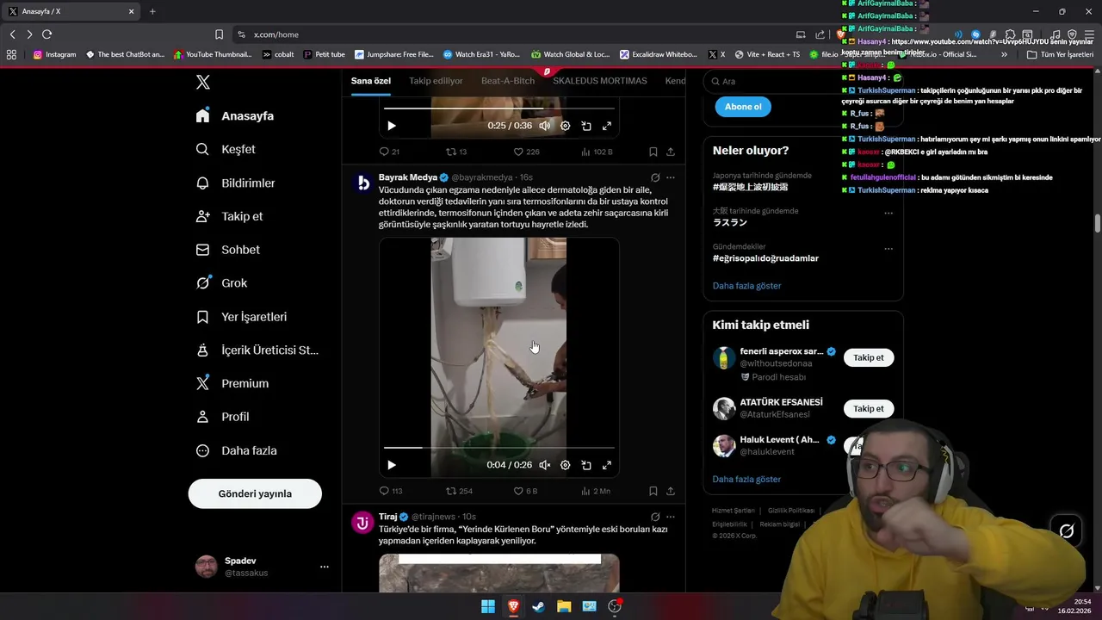Unmute the 0:04 / 0:26 video
Image resolution: width=1102 pixels, height=620 pixels.
(x=545, y=465)
